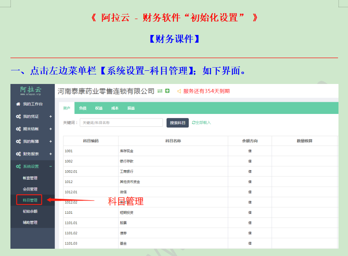Click the 库存现金 account name
The width and height of the screenshot is (348, 256).
pyautogui.click(x=127, y=151)
